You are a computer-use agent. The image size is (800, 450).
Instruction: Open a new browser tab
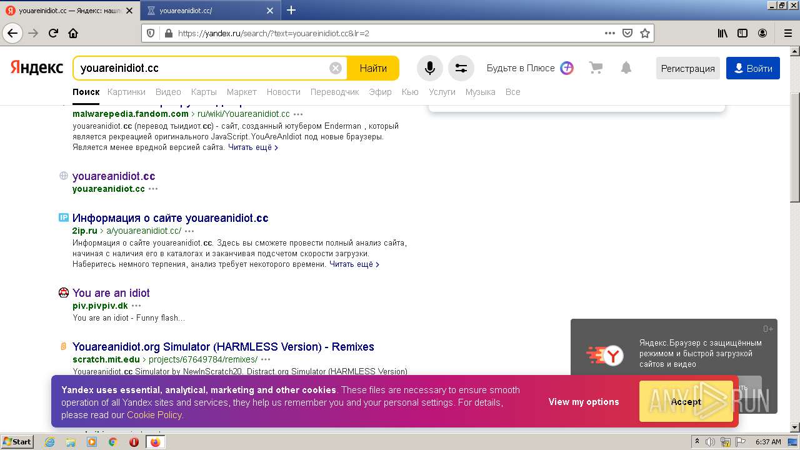[x=291, y=10]
